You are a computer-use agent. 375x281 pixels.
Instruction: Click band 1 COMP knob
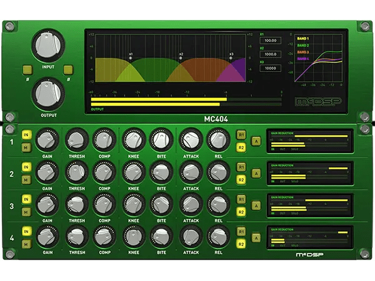(104, 140)
